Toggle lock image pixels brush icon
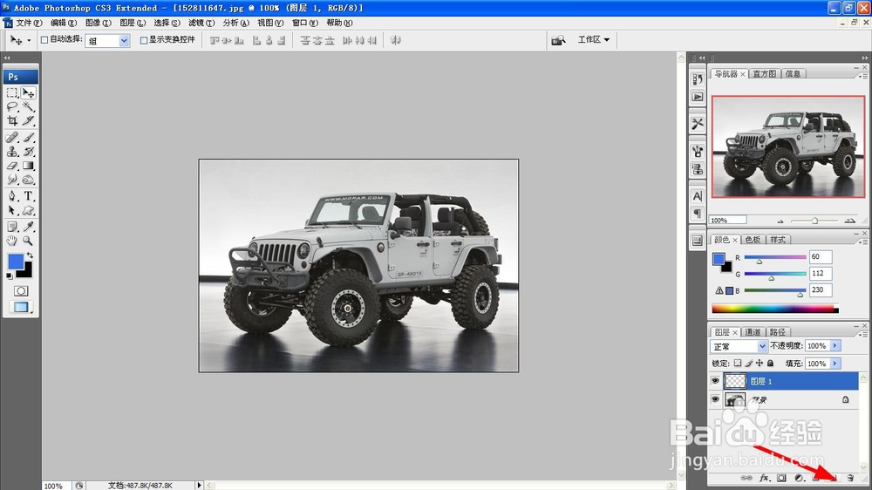 pyautogui.click(x=748, y=364)
